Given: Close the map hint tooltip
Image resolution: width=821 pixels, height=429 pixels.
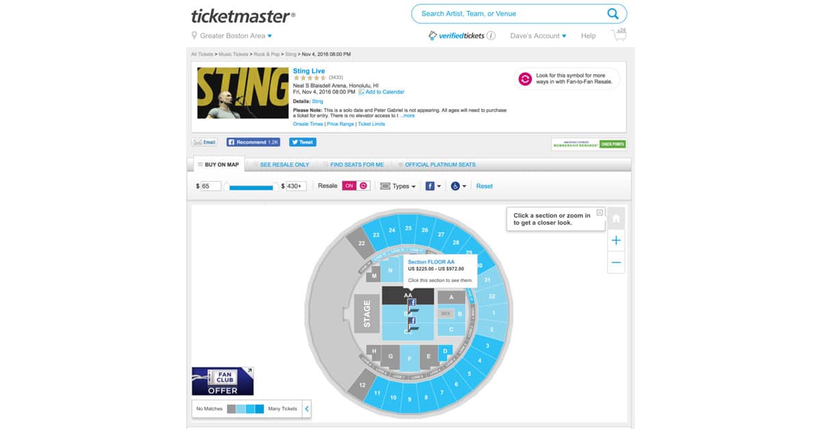Looking at the screenshot, I should pos(600,212).
